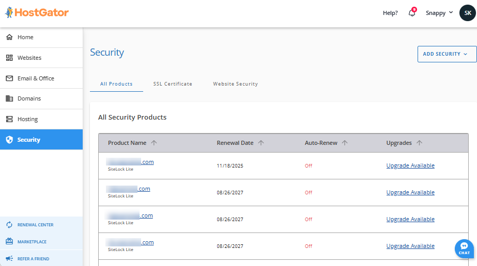Click the HostGator logo
Viewport: 477px width, 266px height.
[37, 12]
